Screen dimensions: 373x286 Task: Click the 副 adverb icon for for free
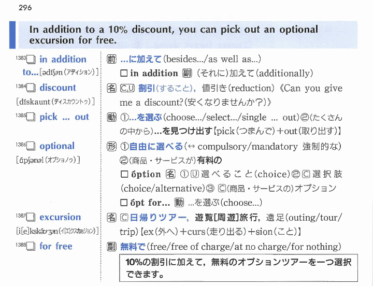111,246
